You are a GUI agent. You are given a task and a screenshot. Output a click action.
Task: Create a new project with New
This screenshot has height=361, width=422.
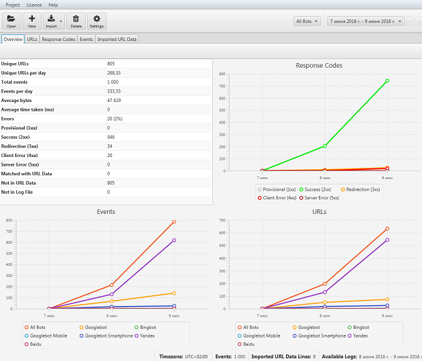(32, 21)
